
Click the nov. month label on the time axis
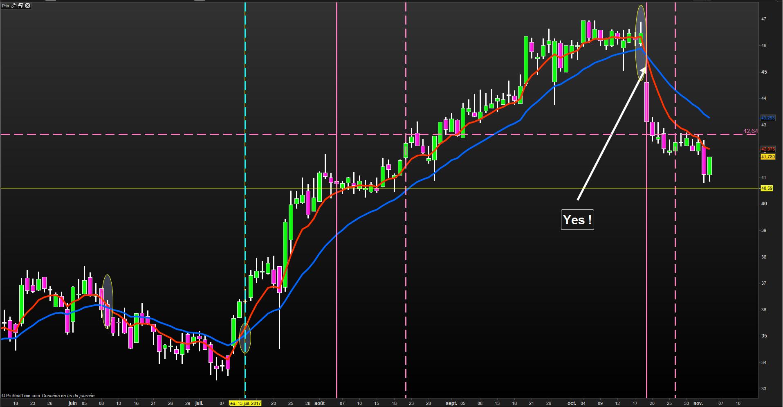(698, 403)
